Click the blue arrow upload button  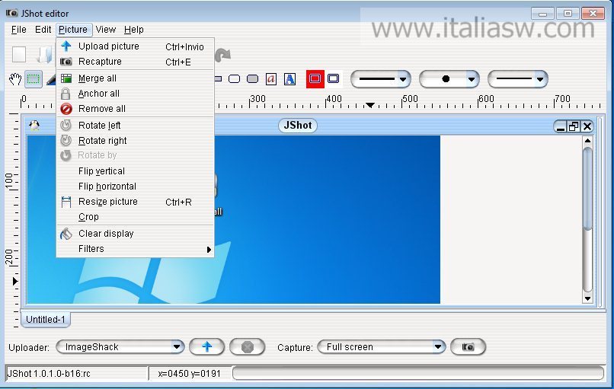click(x=206, y=347)
